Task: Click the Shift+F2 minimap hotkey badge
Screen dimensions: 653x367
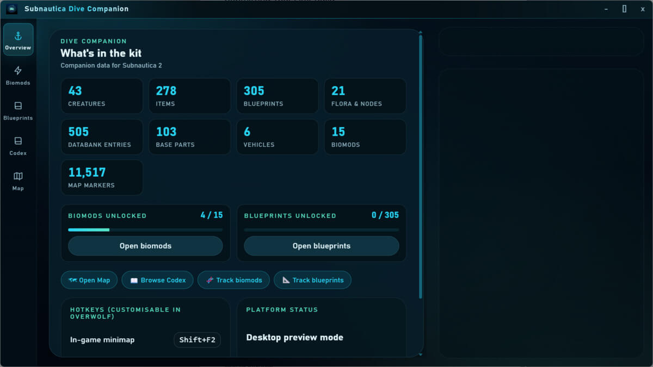Action: [197, 340]
